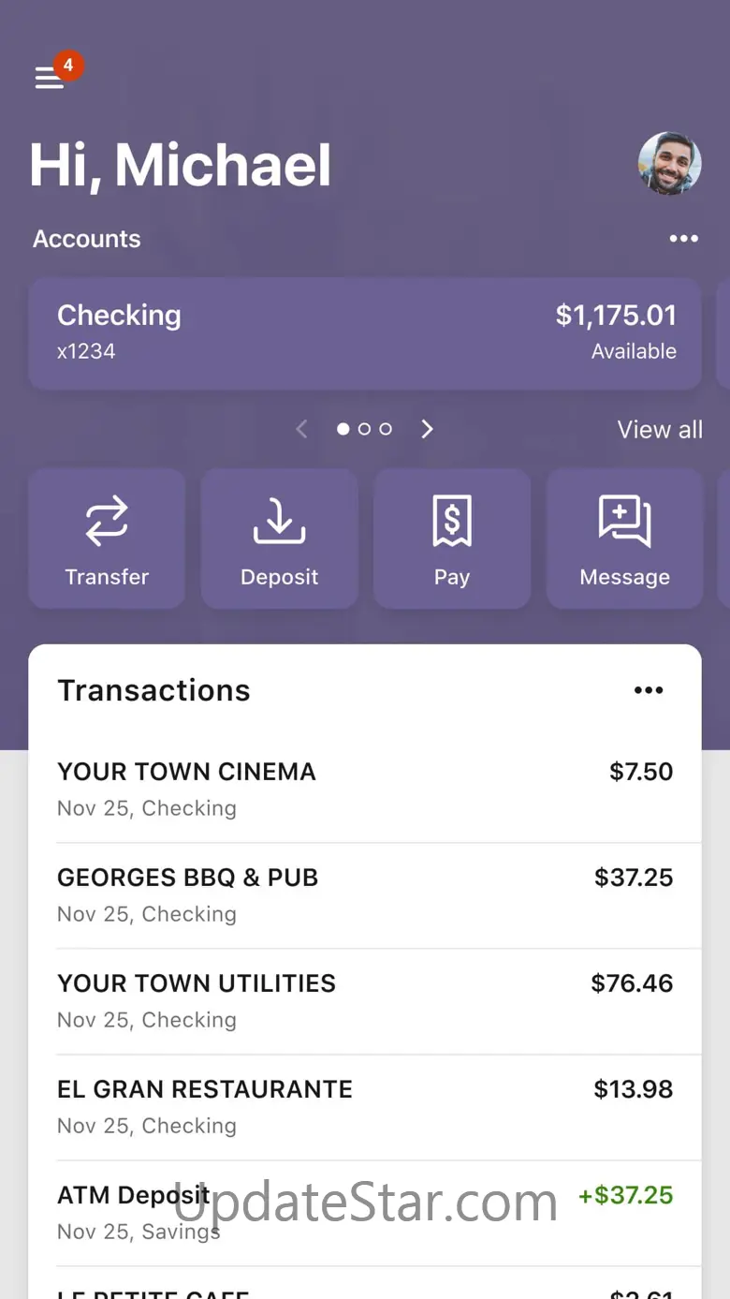Image resolution: width=730 pixels, height=1299 pixels.
Task: Open the Checking x1234 account card
Action: click(x=365, y=332)
